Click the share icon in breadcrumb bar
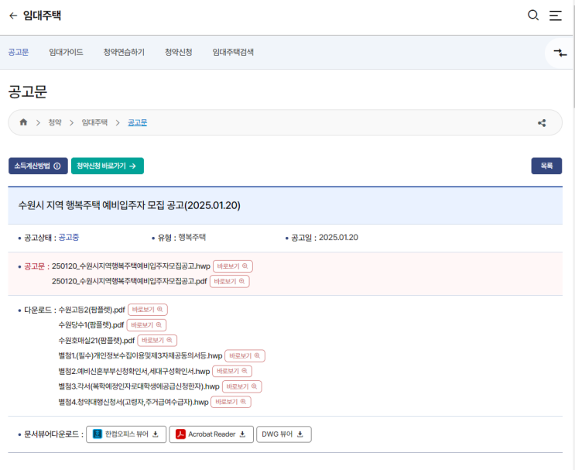Viewport: 575px width, 470px height. pyautogui.click(x=542, y=123)
